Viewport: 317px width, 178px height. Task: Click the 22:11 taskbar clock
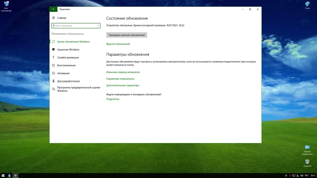click(x=313, y=176)
